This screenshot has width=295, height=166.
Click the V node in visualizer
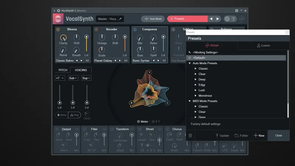[149, 72]
